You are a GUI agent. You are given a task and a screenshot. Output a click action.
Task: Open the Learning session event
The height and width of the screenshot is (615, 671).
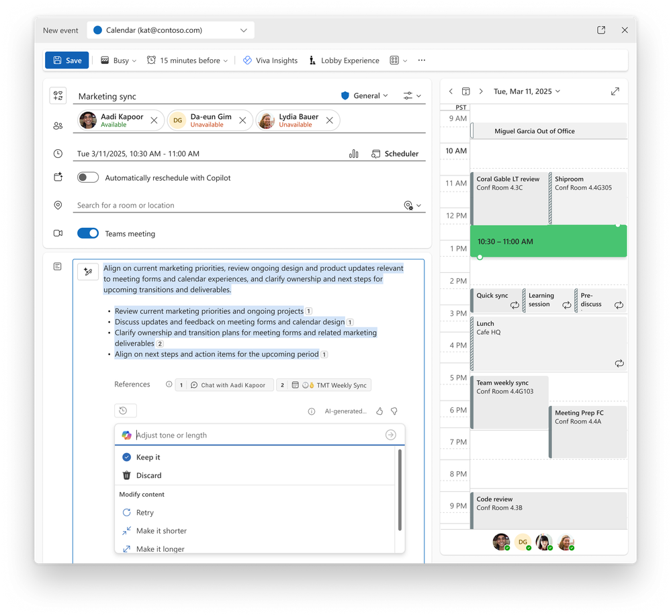click(548, 300)
